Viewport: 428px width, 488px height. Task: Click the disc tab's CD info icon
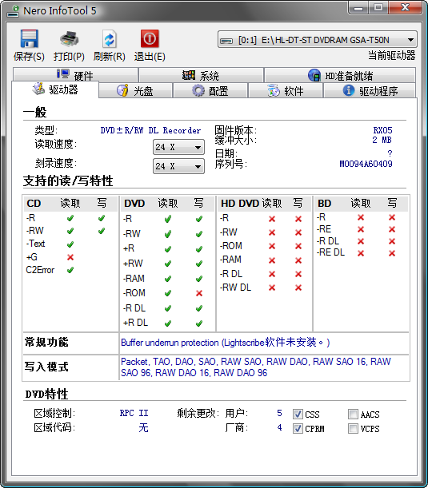point(122,90)
